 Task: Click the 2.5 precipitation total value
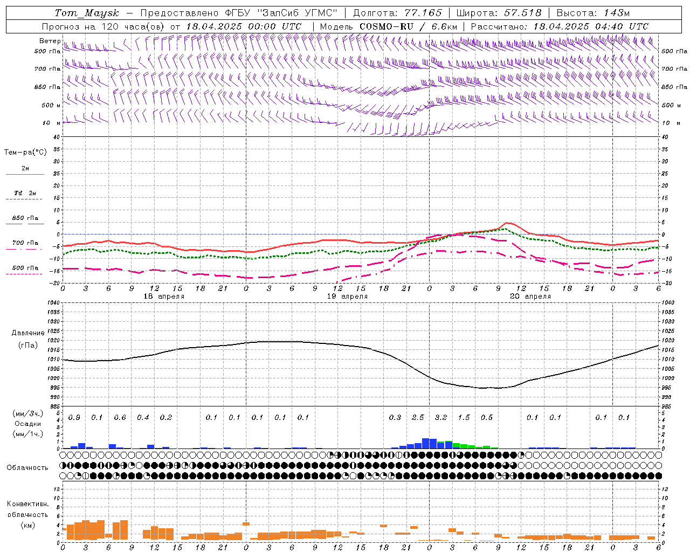coord(418,417)
